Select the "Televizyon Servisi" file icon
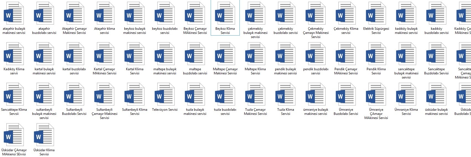 coord(164,94)
